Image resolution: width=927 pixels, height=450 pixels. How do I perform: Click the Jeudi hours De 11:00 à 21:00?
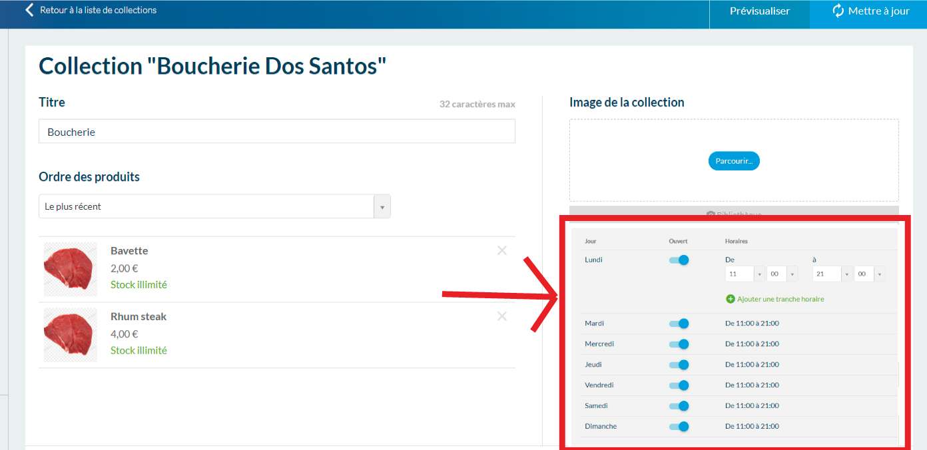coord(752,365)
